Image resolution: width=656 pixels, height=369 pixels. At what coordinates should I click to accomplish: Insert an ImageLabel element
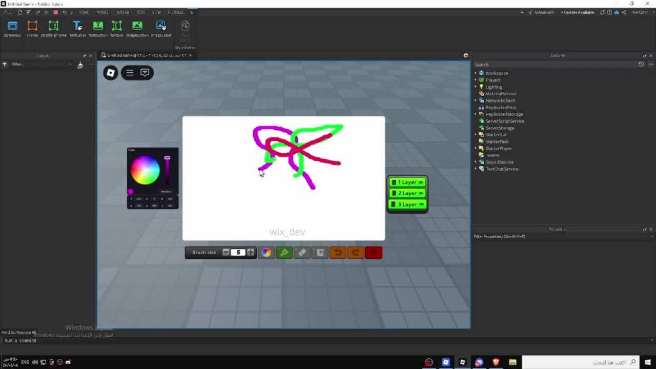161,26
